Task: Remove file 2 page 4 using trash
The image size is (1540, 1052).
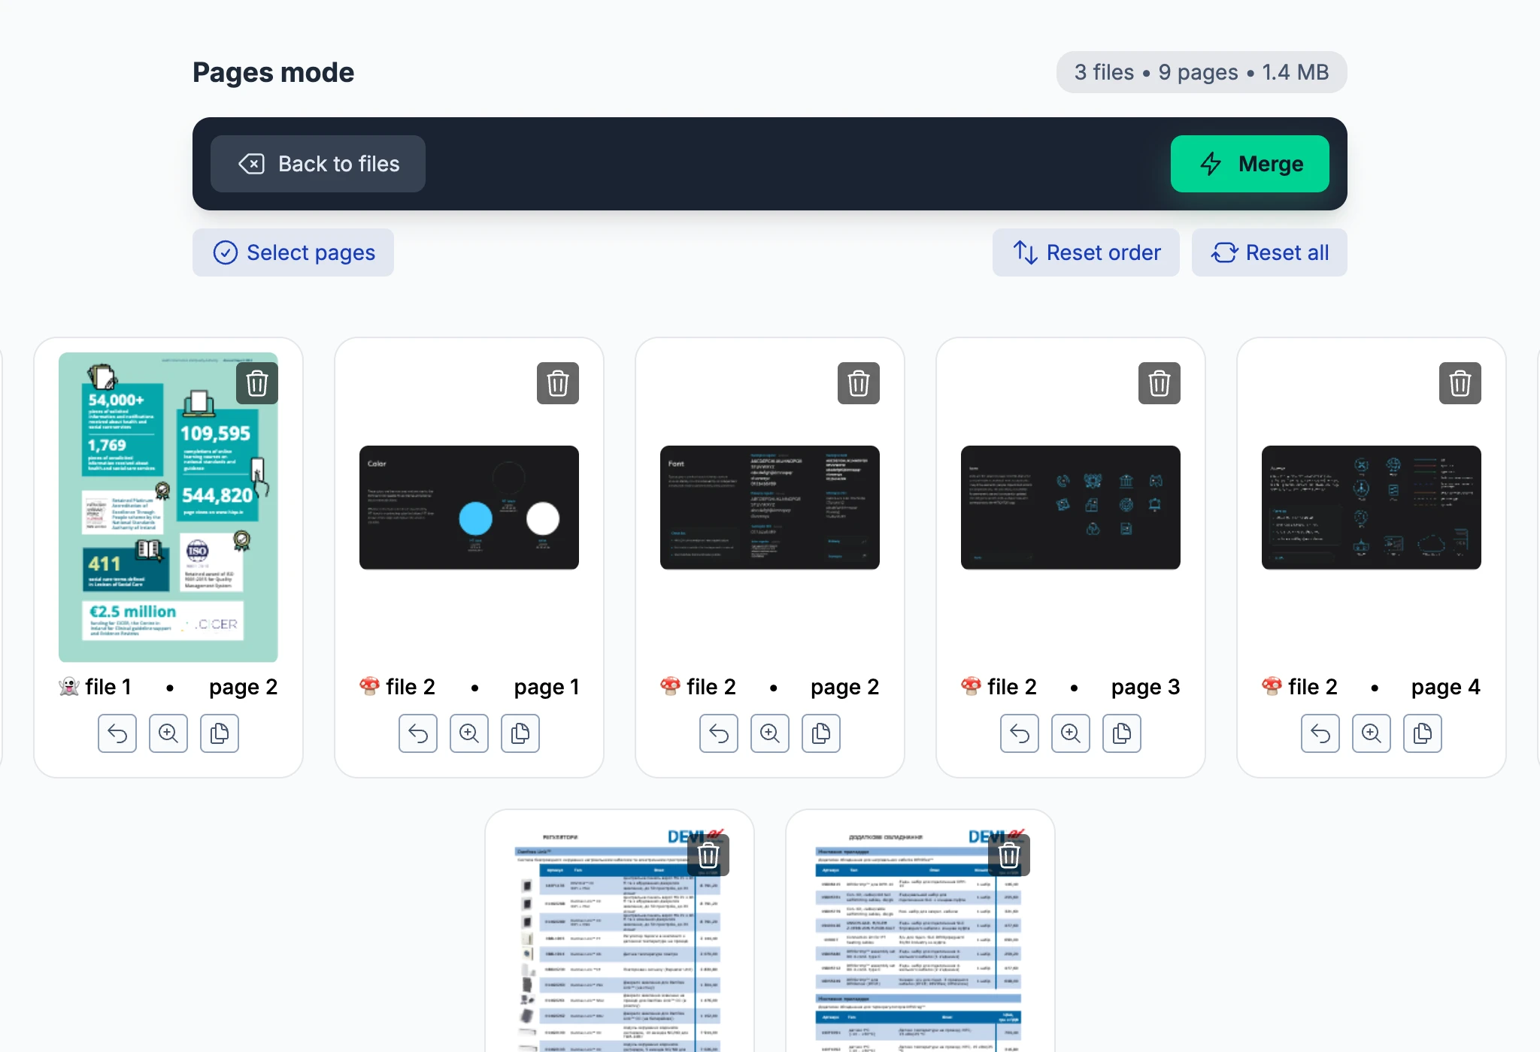Action: (1460, 383)
